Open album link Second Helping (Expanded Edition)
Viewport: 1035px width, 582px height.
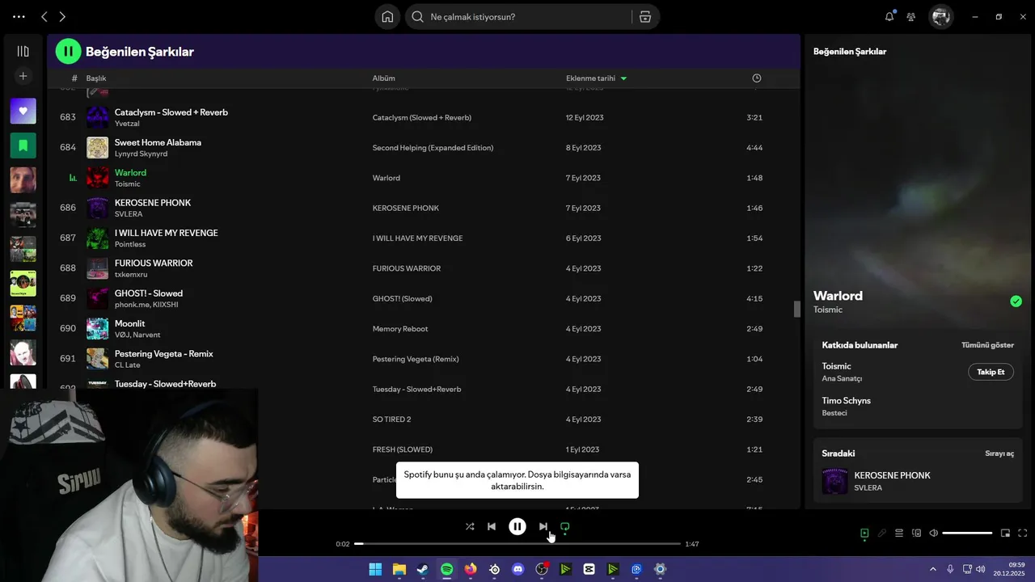(433, 148)
